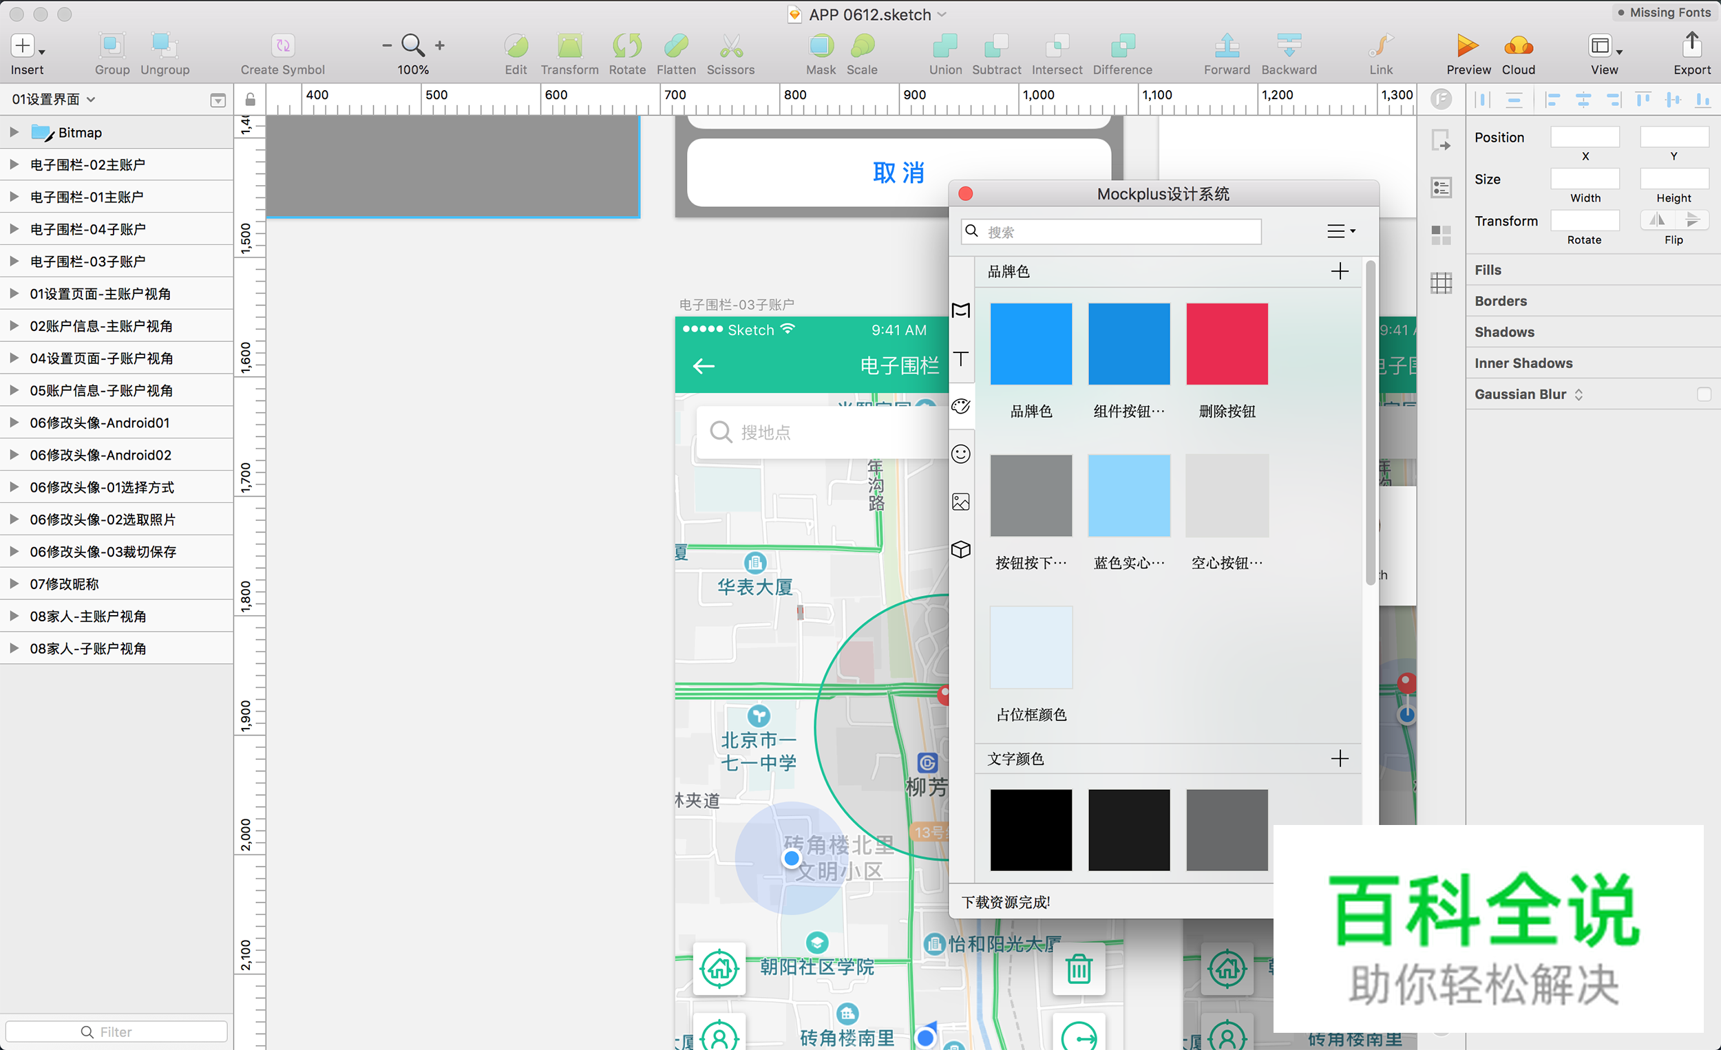Select the Scissors tool
This screenshot has width=1721, height=1050.
(730, 46)
